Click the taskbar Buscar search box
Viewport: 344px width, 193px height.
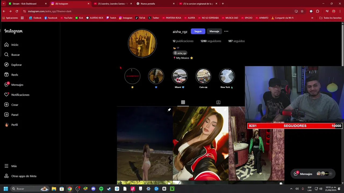pos(30,189)
